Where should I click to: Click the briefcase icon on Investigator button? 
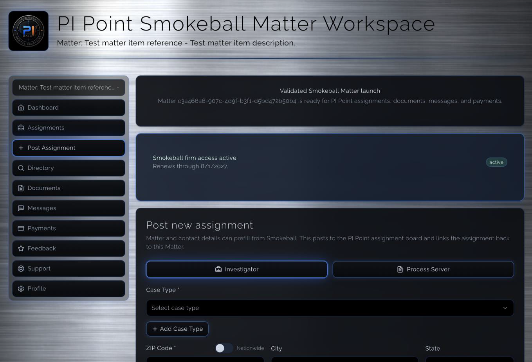pyautogui.click(x=218, y=269)
